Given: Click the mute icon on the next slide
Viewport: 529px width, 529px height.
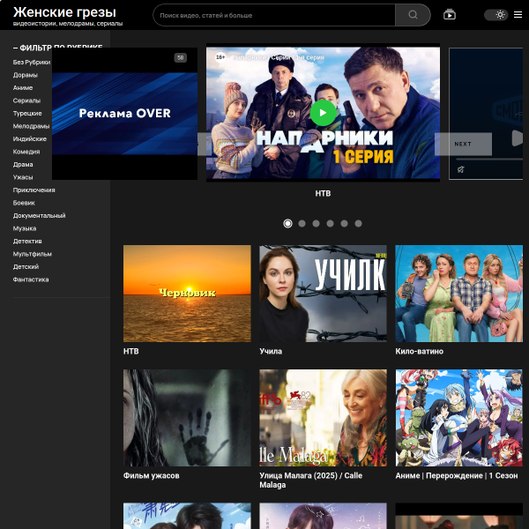Looking at the screenshot, I should 460,169.
